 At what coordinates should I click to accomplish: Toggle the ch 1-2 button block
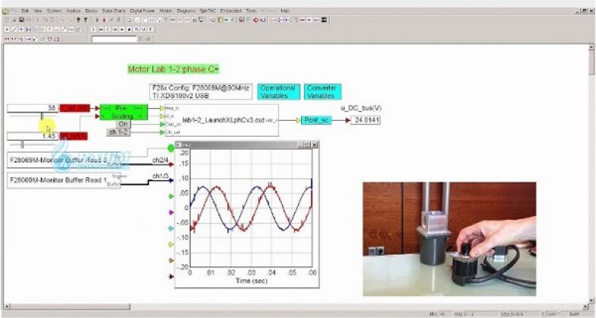[118, 132]
